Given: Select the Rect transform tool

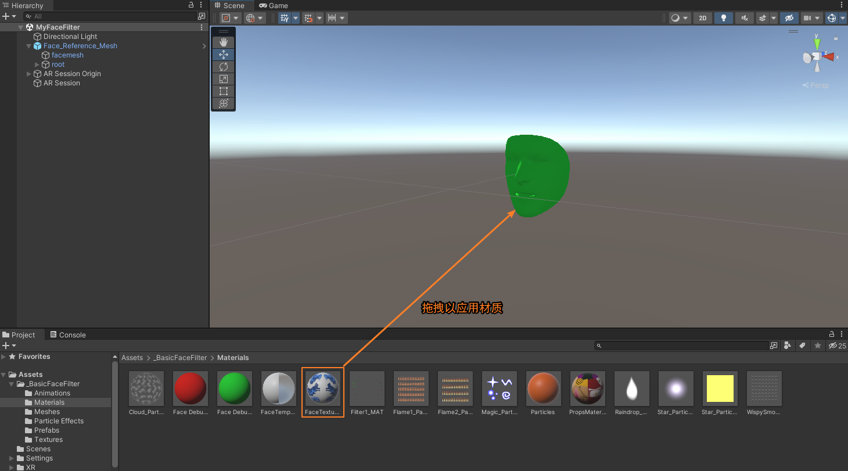Looking at the screenshot, I should coord(224,91).
